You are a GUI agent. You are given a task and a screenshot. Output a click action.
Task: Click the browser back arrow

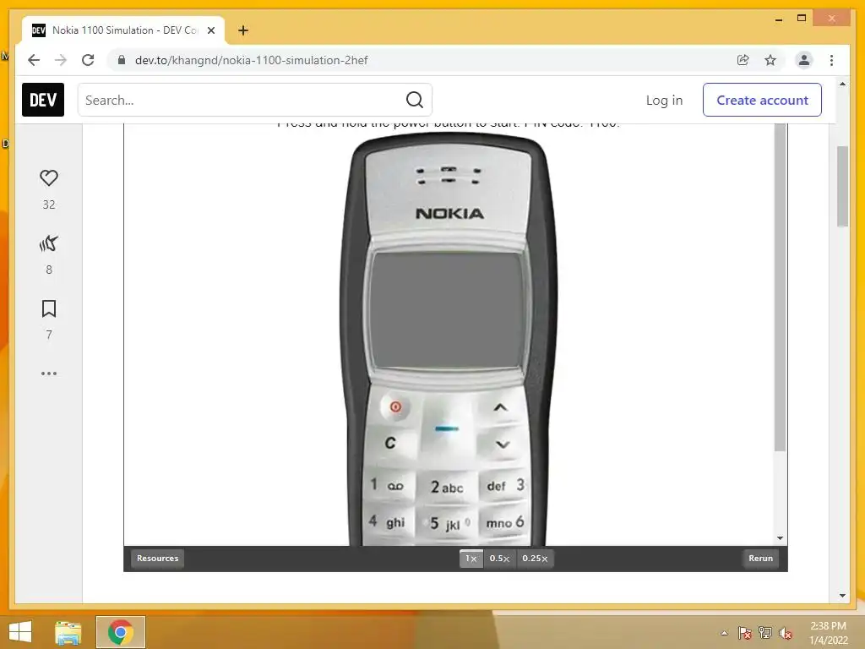[x=34, y=60]
